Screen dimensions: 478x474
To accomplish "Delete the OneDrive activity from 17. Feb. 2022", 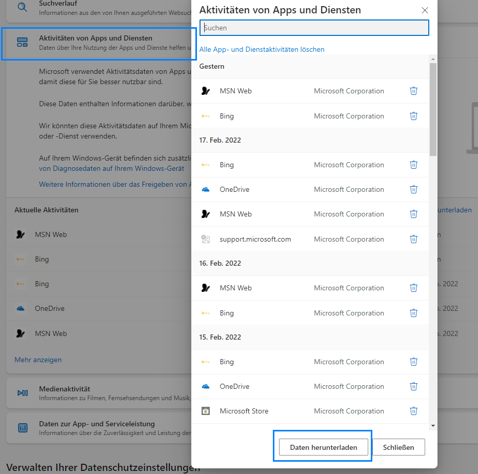I will [x=413, y=189].
